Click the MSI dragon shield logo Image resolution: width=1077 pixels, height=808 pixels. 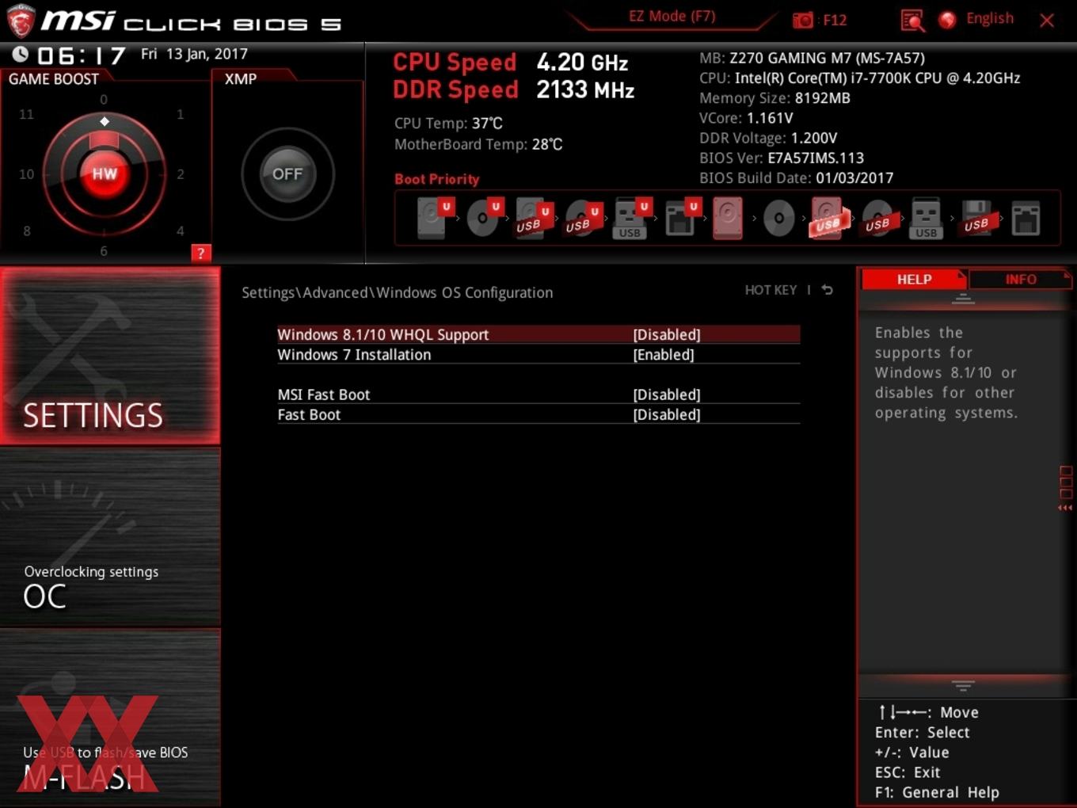click(x=20, y=21)
